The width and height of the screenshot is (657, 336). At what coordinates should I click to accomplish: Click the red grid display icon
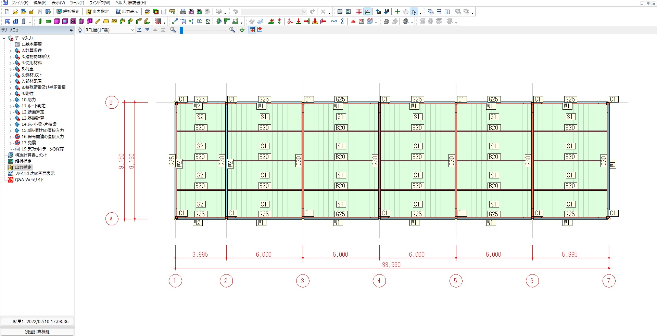tap(359, 12)
